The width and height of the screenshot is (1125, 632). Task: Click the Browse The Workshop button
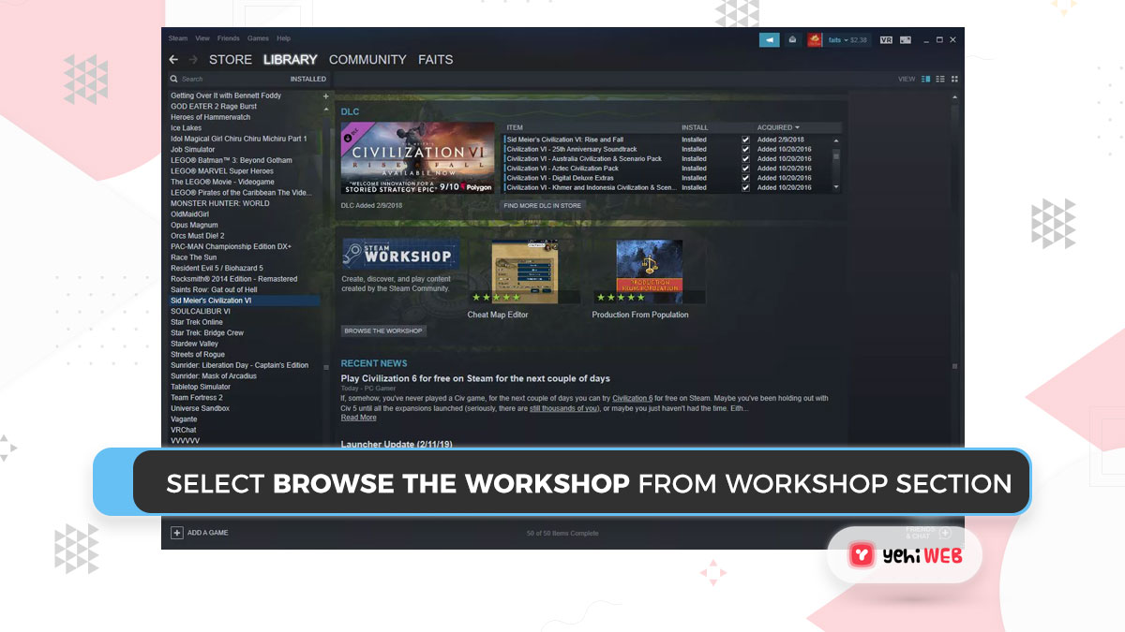pyautogui.click(x=383, y=331)
